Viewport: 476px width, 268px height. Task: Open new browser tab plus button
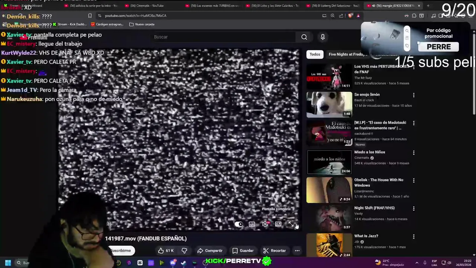point(428,6)
